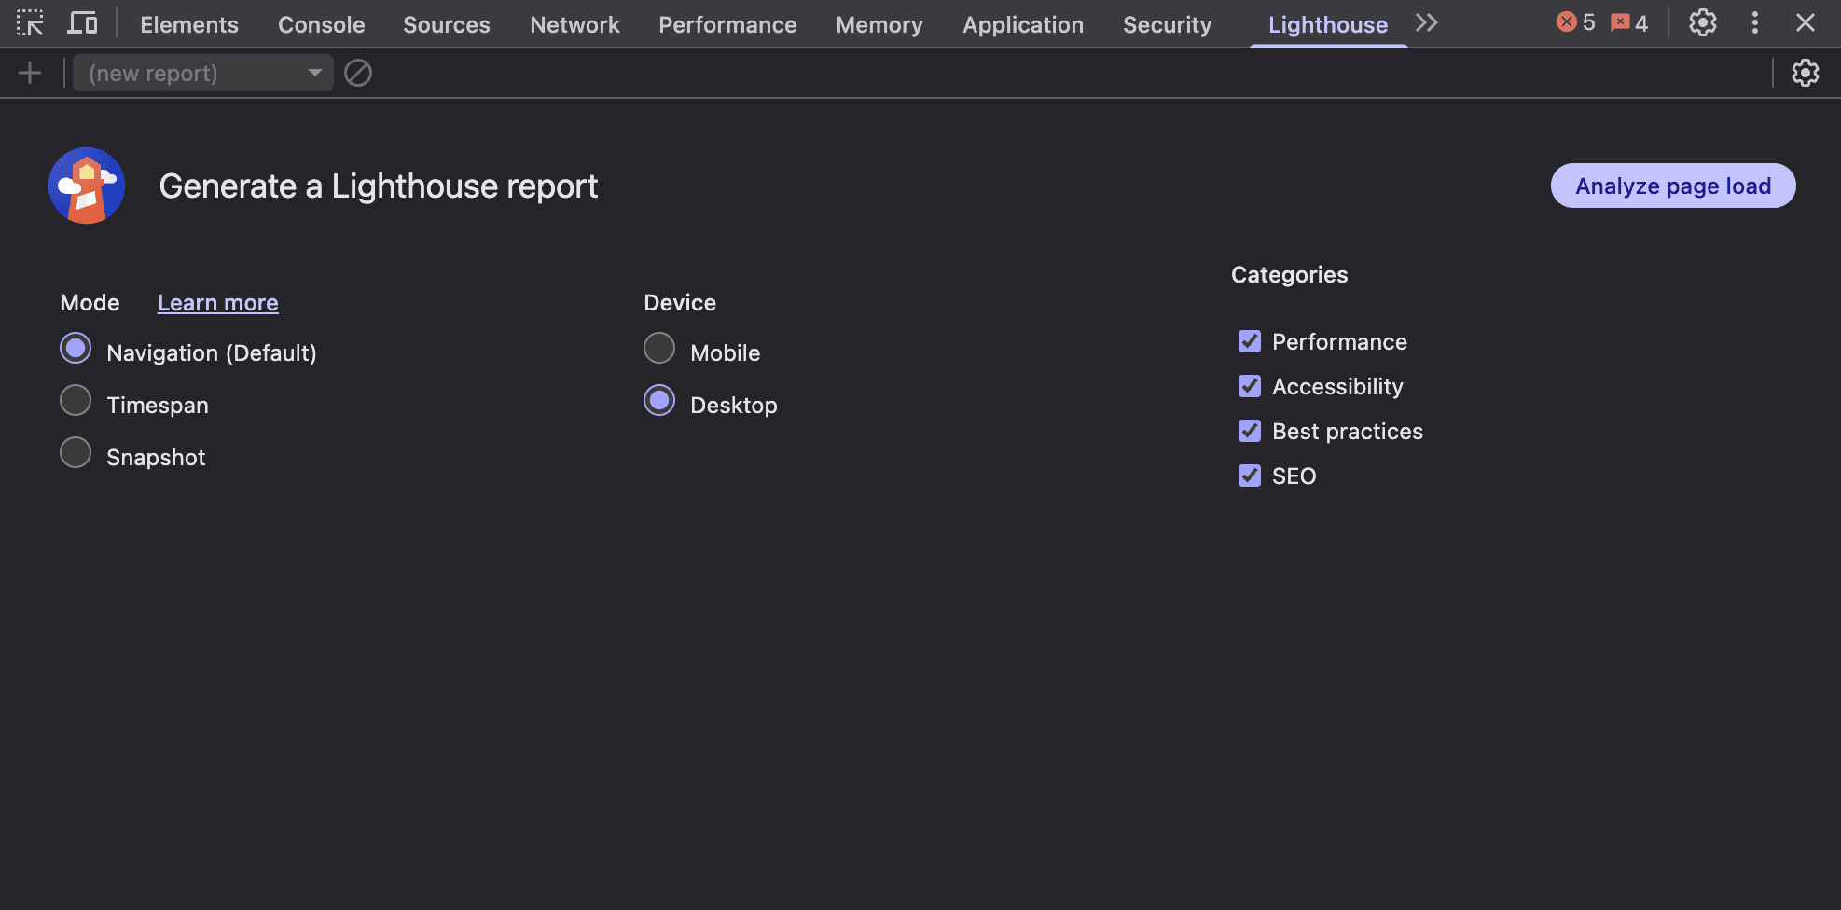
Task: Go to the Performance tab
Action: 728,24
